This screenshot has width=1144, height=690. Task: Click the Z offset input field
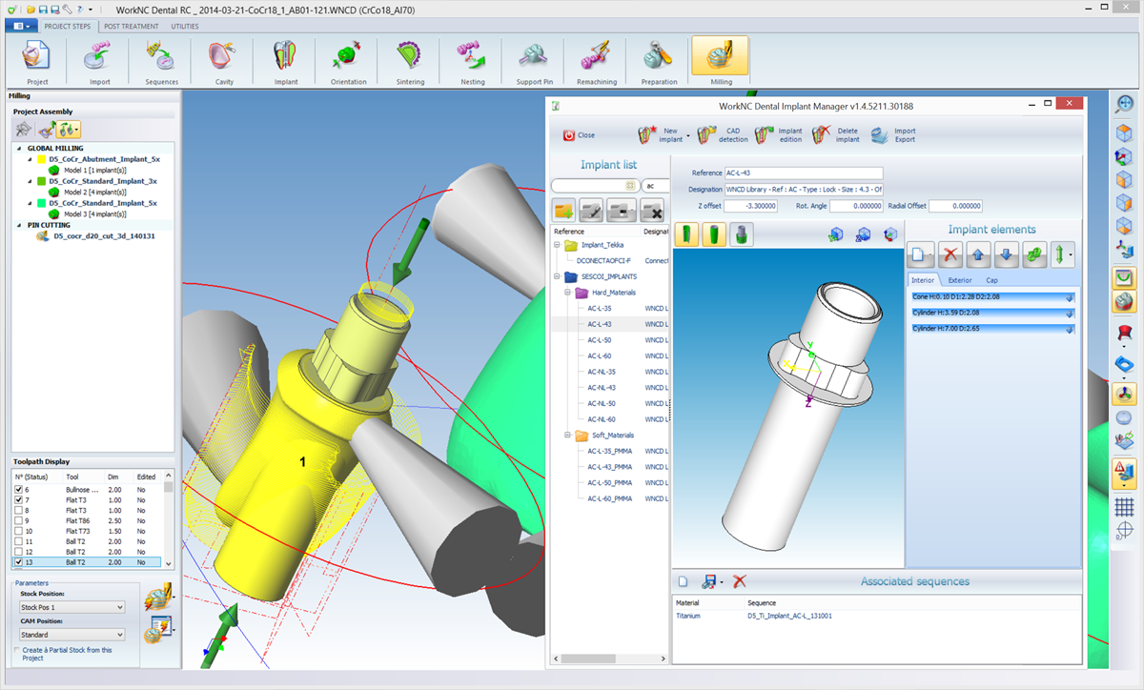point(750,206)
